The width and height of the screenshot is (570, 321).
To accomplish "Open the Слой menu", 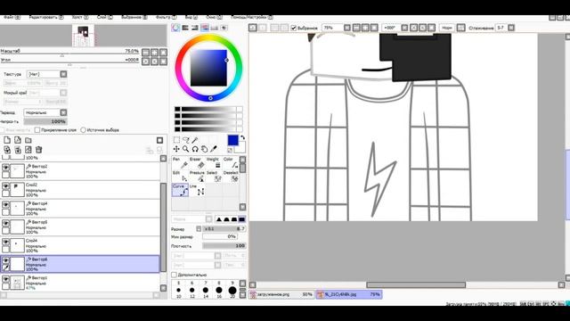I will 105,17.
